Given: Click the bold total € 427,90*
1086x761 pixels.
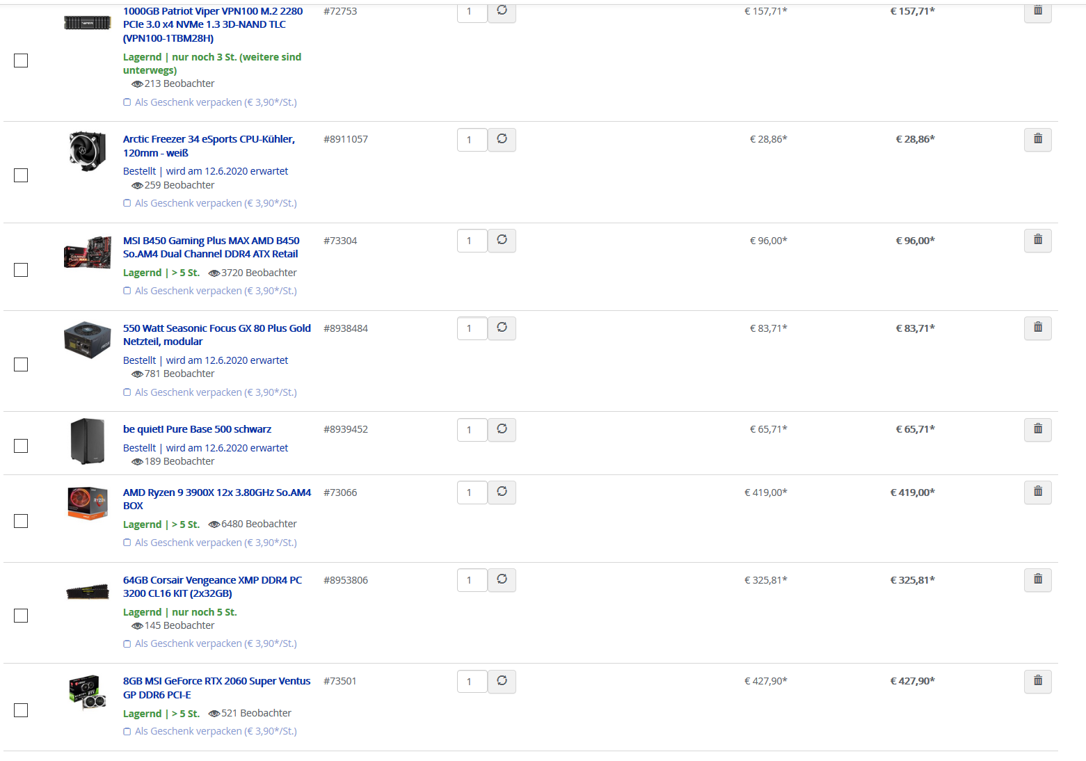Looking at the screenshot, I should coord(913,681).
